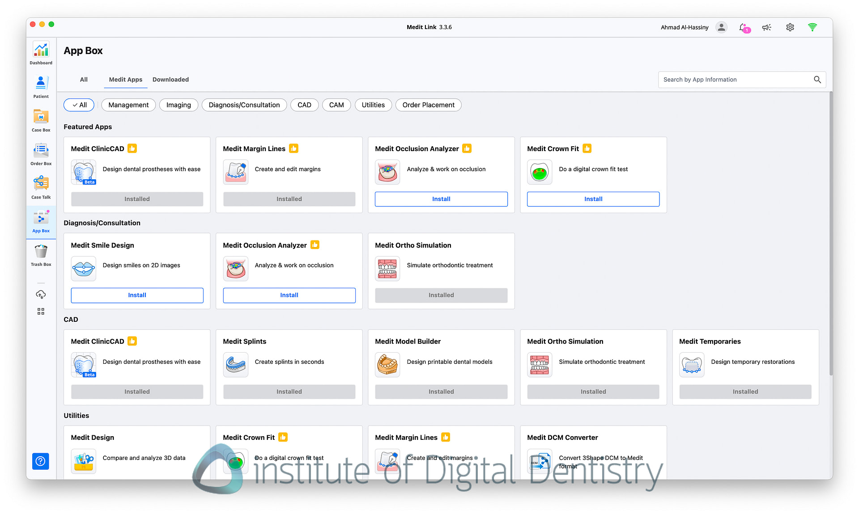Filter apps by Order Placement

[428, 105]
